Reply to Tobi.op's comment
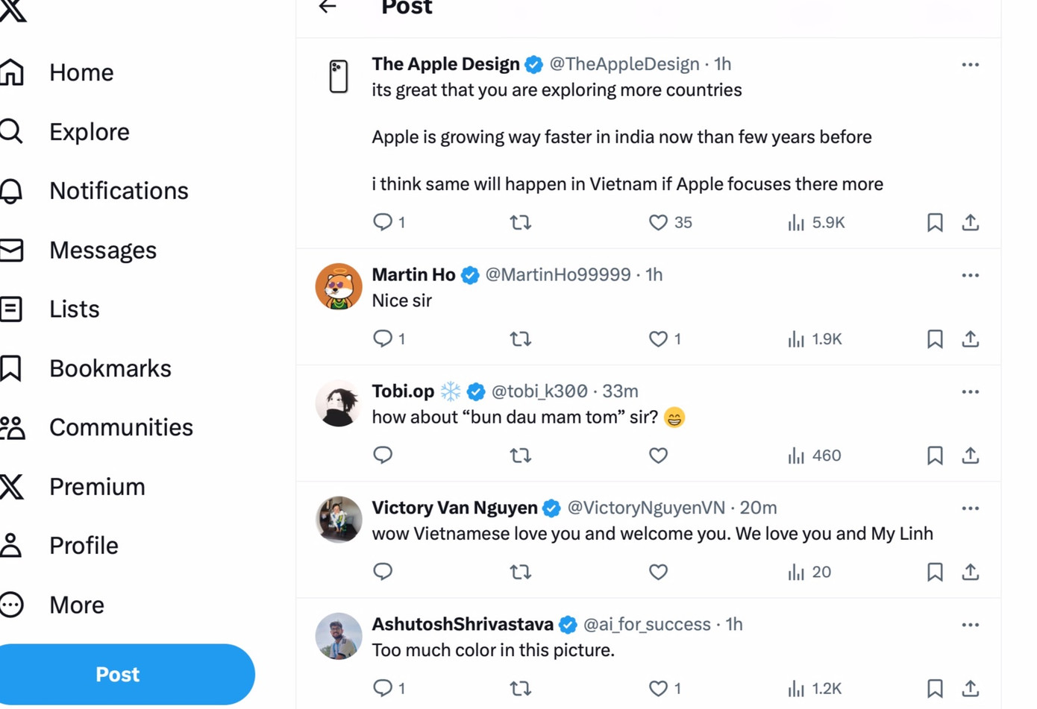 (383, 456)
